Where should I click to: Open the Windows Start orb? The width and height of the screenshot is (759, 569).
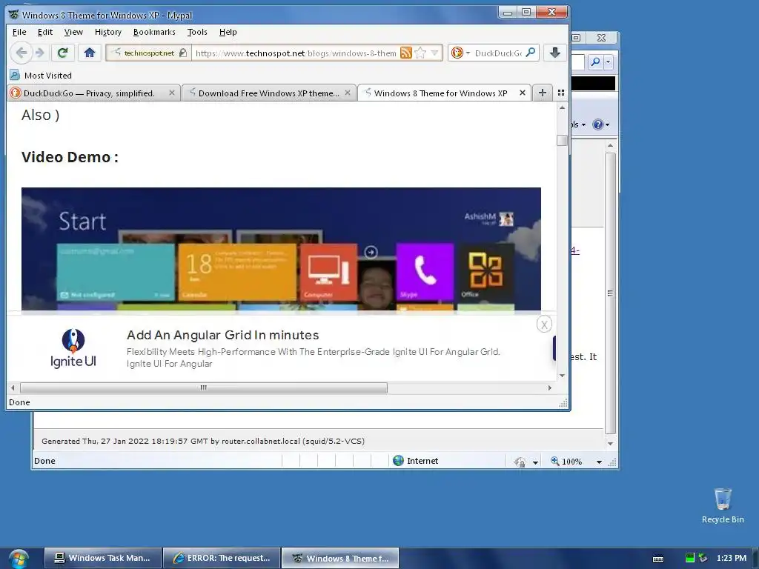19,559
